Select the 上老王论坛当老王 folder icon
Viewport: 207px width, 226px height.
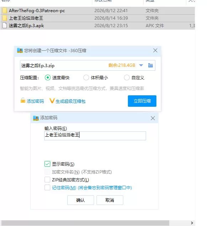5,18
